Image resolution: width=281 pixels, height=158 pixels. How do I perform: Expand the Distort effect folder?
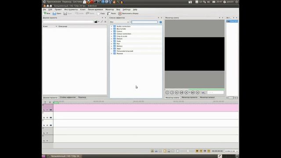click(x=111, y=39)
